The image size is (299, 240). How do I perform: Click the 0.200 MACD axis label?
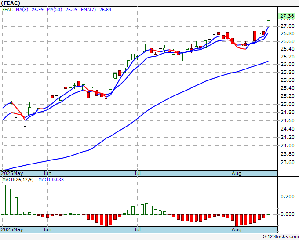click(x=288, y=197)
